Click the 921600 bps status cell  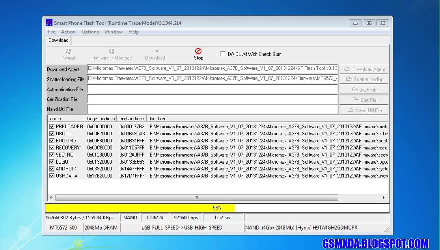[186, 218]
